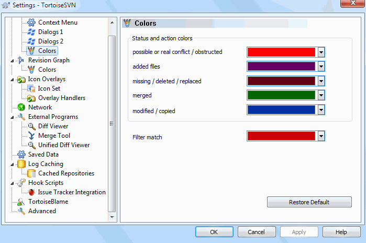The width and height of the screenshot is (366, 243).
Task: Click the Dialogs 2 flag icon
Action: tap(31, 41)
